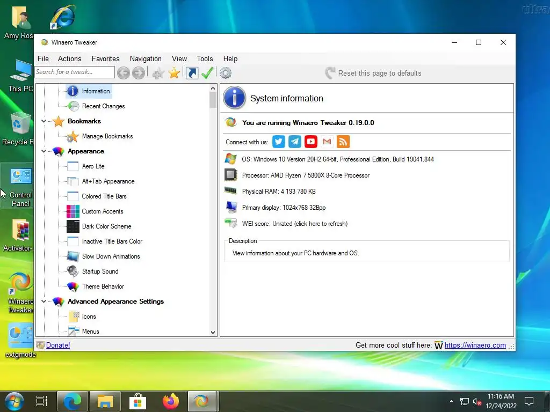Open settings via the gear toolbar icon

226,73
